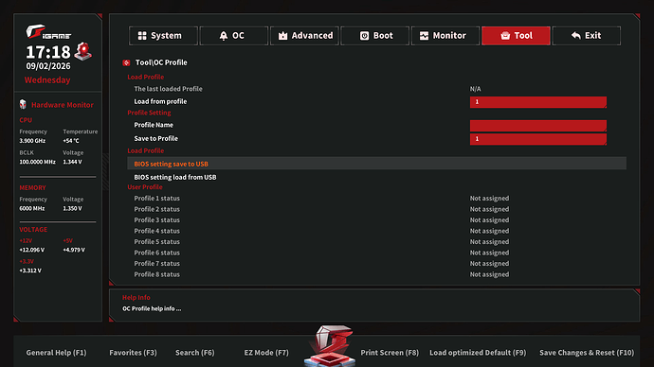Viewport: 654px width, 367px height.
Task: Open the Save to Profile dropdown
Action: pyautogui.click(x=538, y=139)
